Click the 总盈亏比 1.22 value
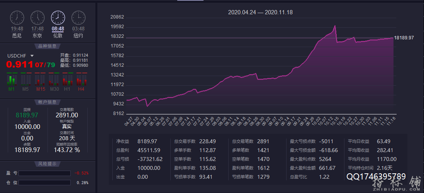This screenshot has height=193, width=424. (x=324, y=177)
